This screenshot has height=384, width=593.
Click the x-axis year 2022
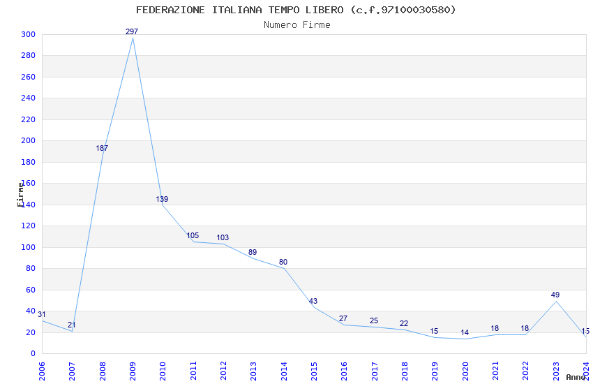pyautogui.click(x=526, y=371)
